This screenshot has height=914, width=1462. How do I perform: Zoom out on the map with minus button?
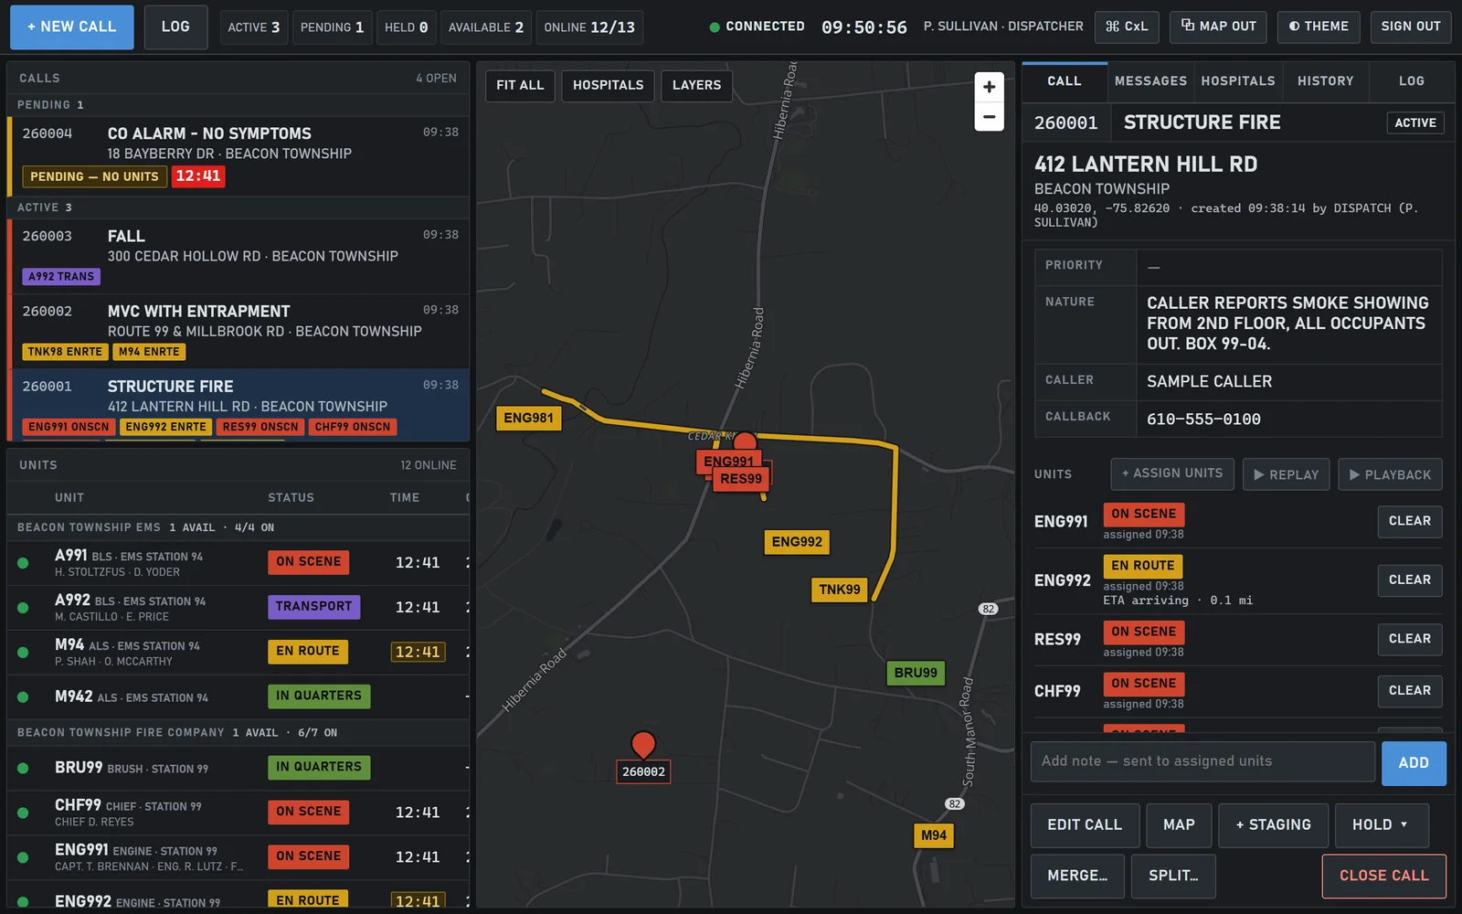tap(989, 117)
